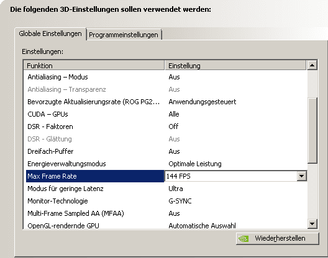Select the Dreifach-Puffer setting
This screenshot has width=328, height=258.
[x=166, y=151]
